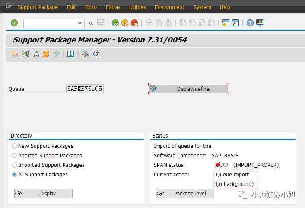
Task: Click the Save disk icon
Action: [101, 23]
